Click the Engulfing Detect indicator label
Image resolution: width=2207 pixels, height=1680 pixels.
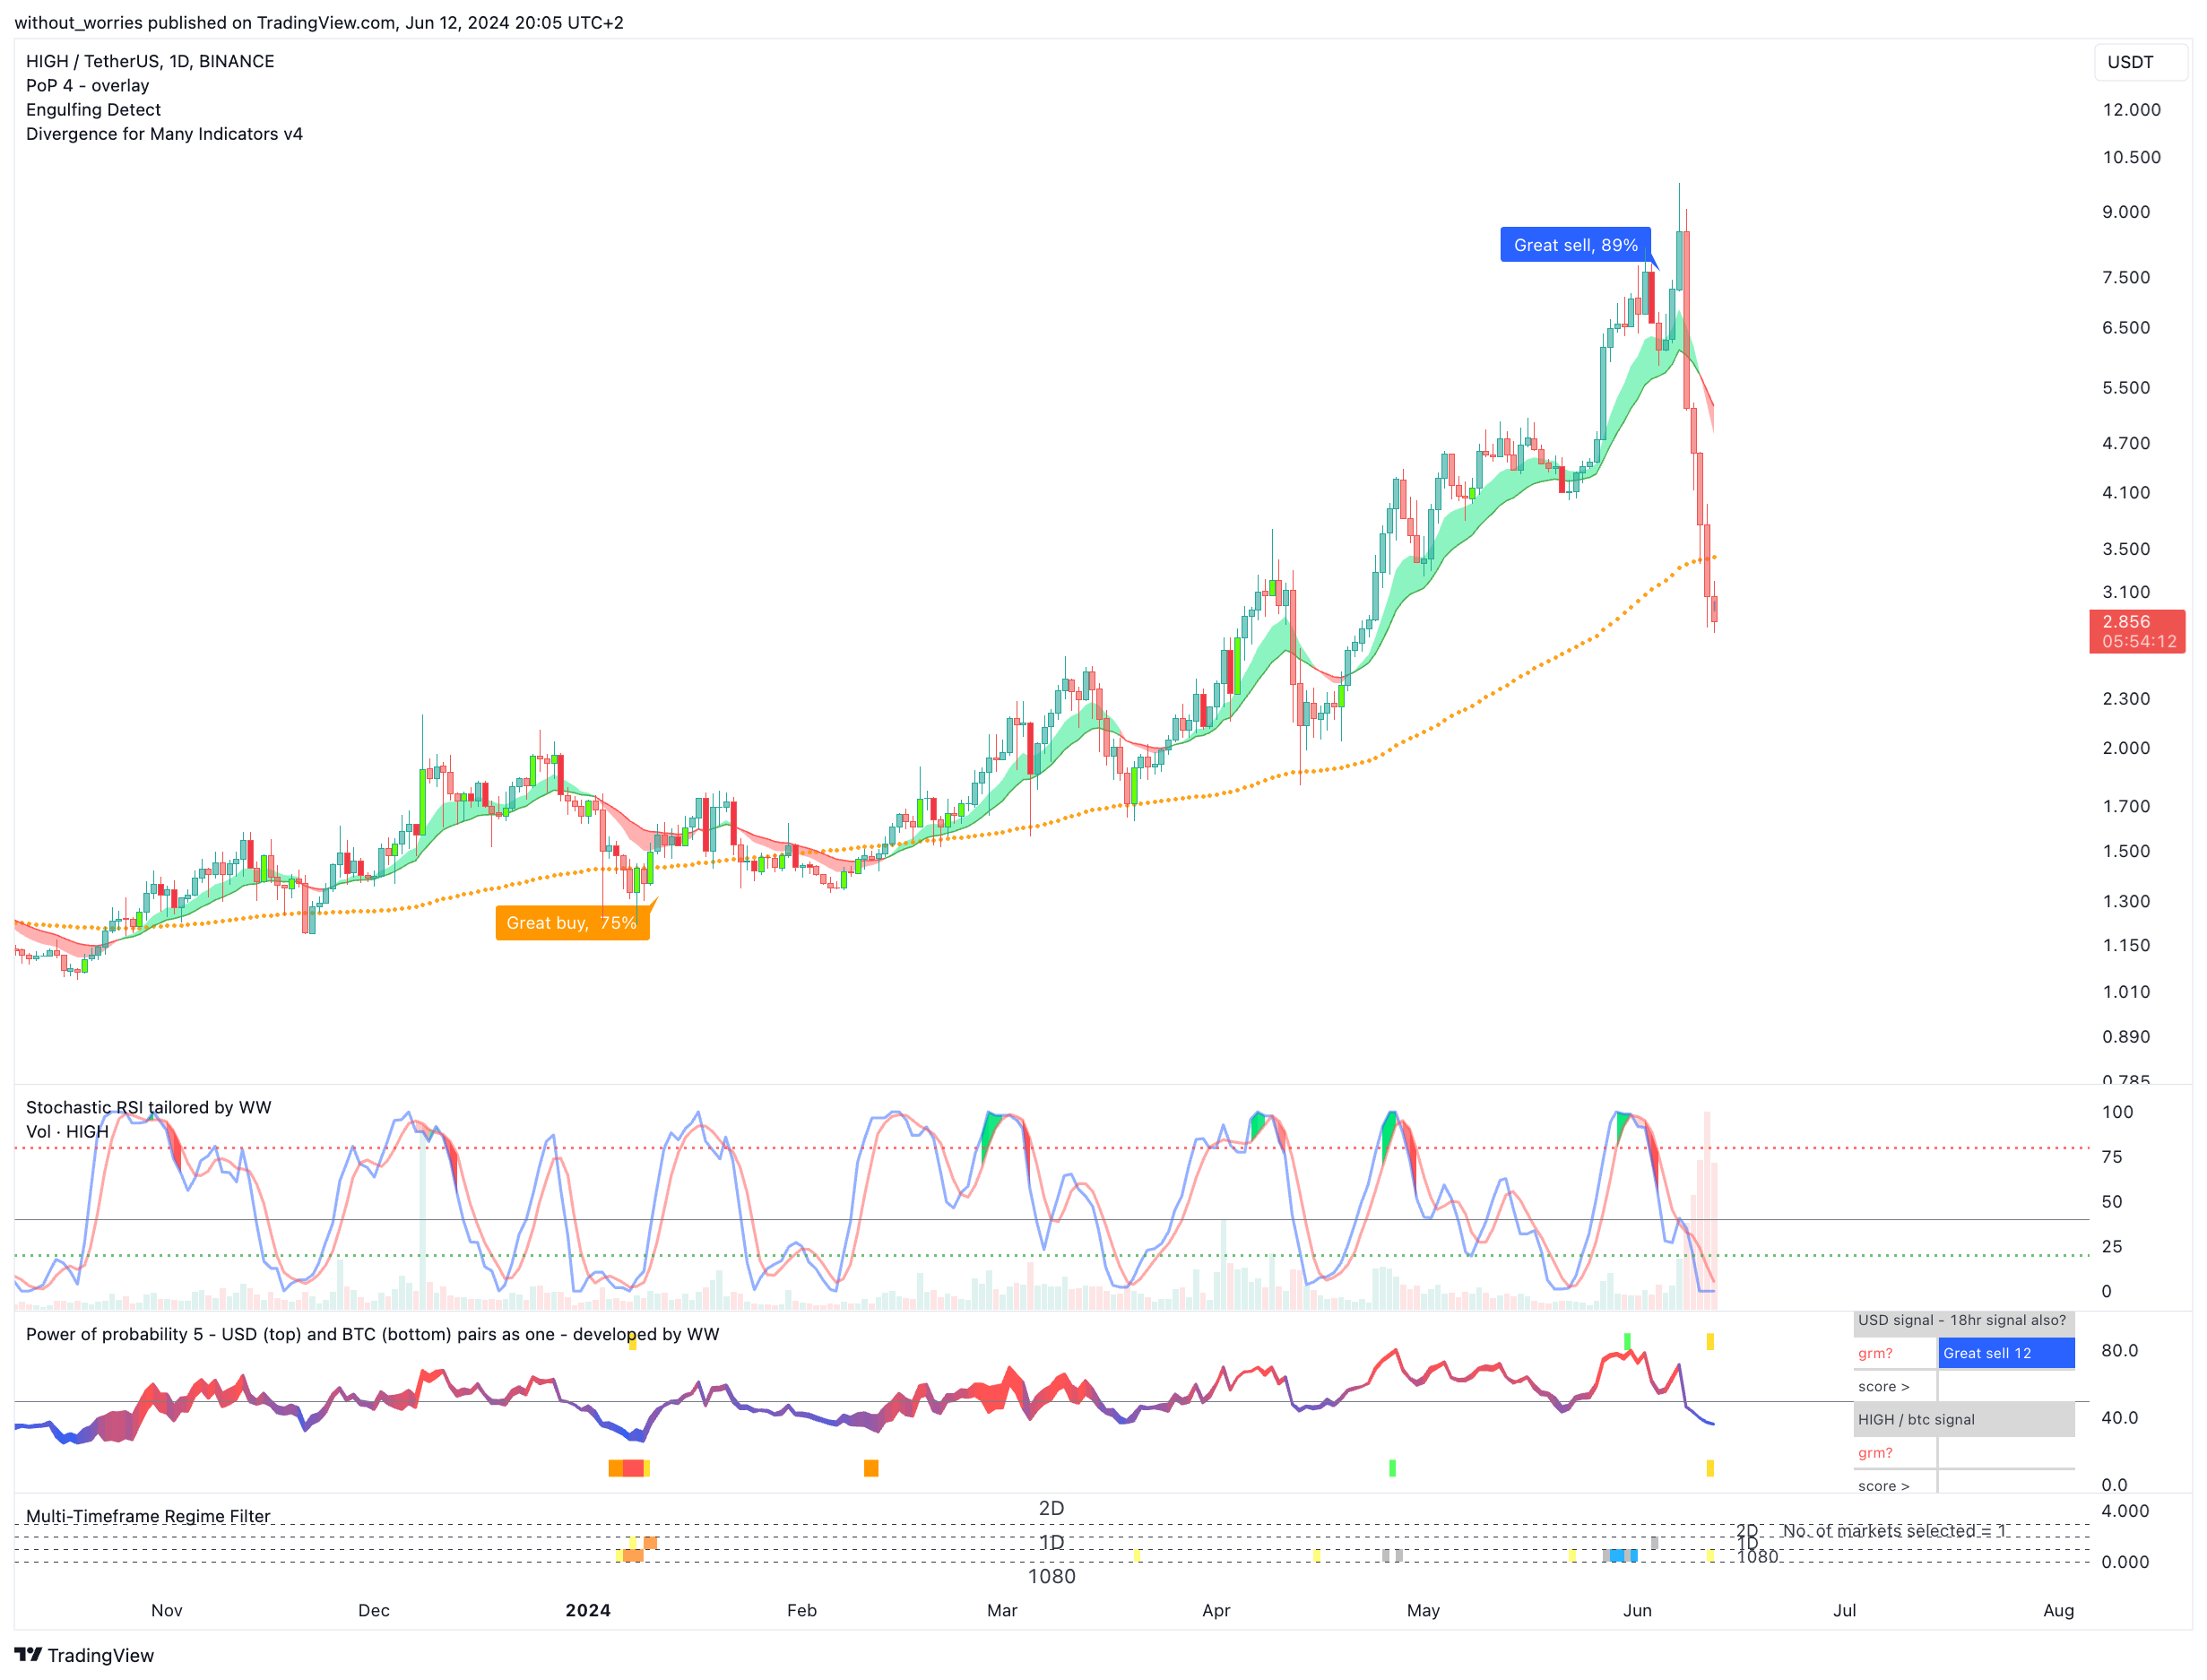tap(93, 110)
